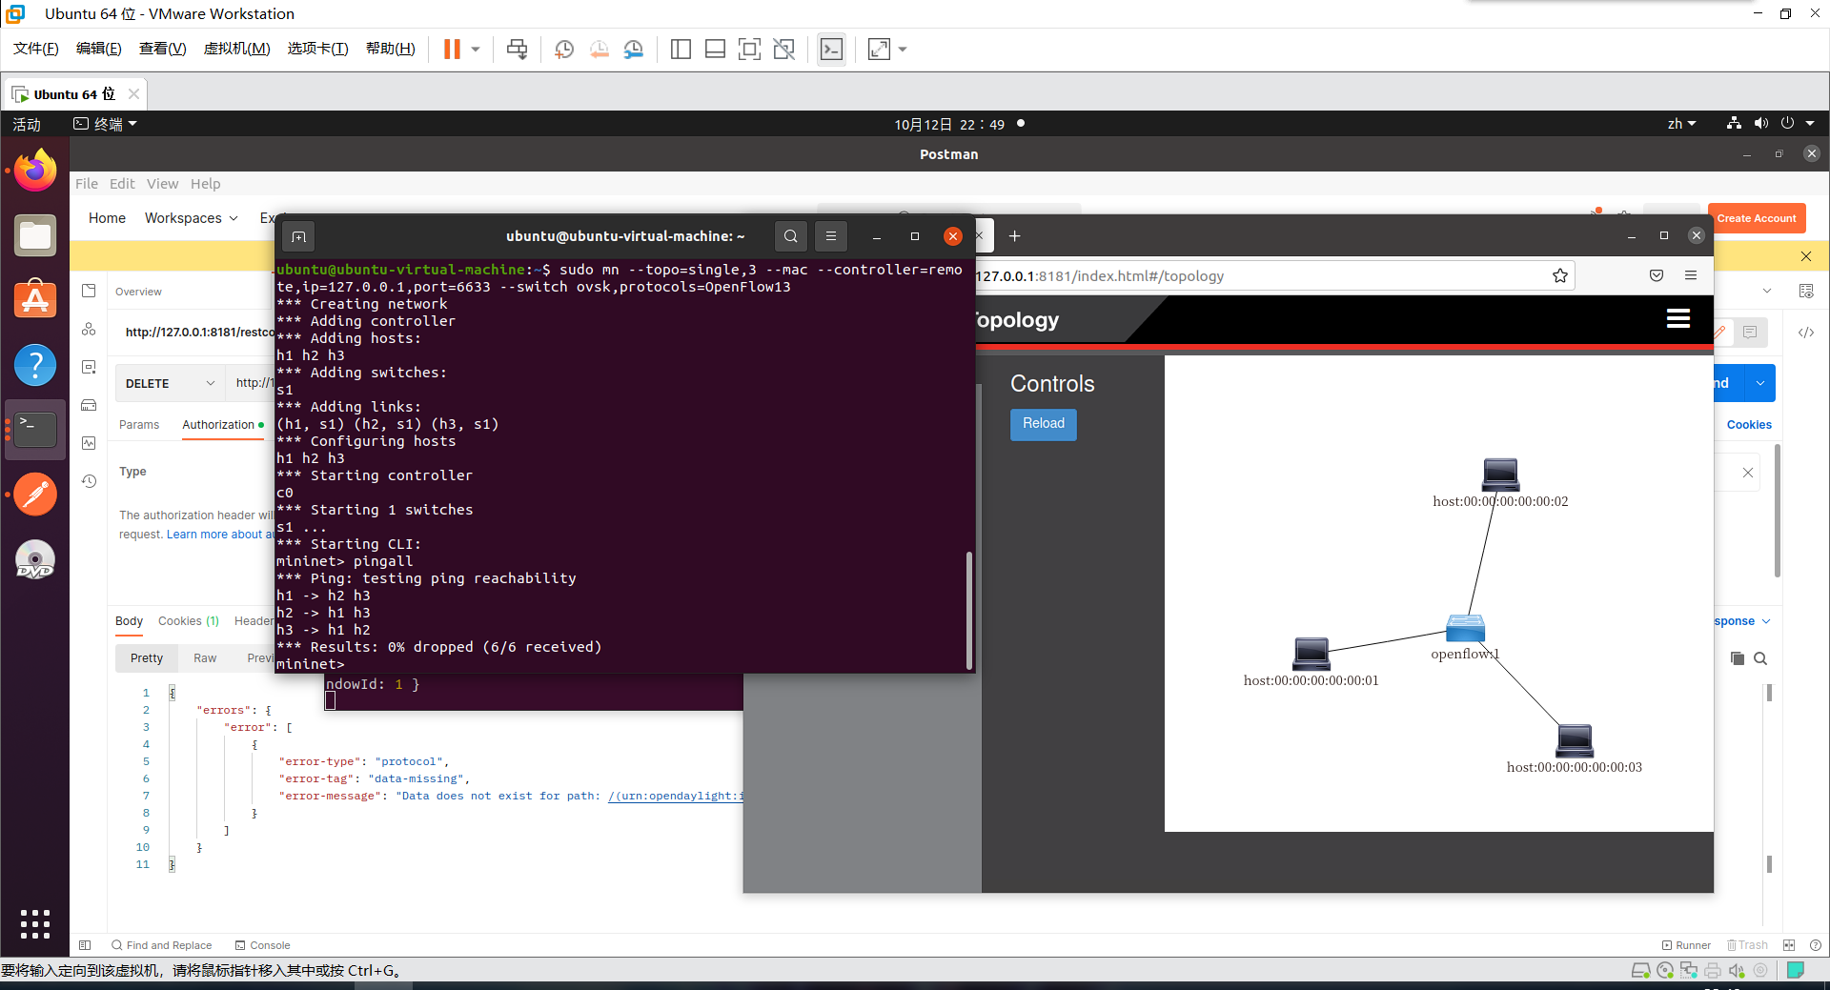Screen dimensions: 1830x990
Task: Select the DELETE HTTP method dropdown
Action: (170, 383)
